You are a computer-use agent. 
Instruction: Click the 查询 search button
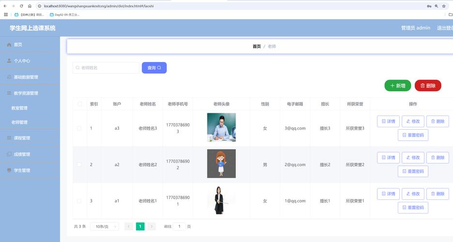(154, 68)
